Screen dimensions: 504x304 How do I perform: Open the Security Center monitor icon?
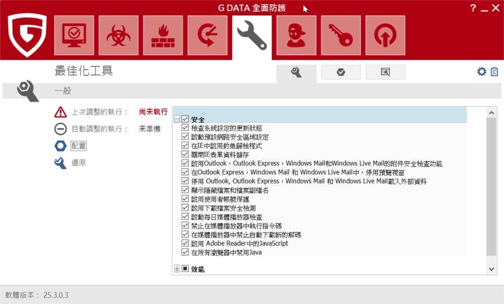(74, 35)
